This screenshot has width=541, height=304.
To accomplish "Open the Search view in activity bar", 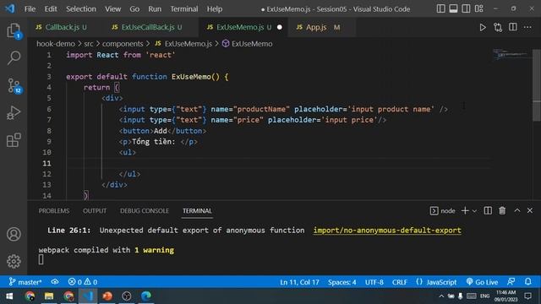I will (x=14, y=57).
